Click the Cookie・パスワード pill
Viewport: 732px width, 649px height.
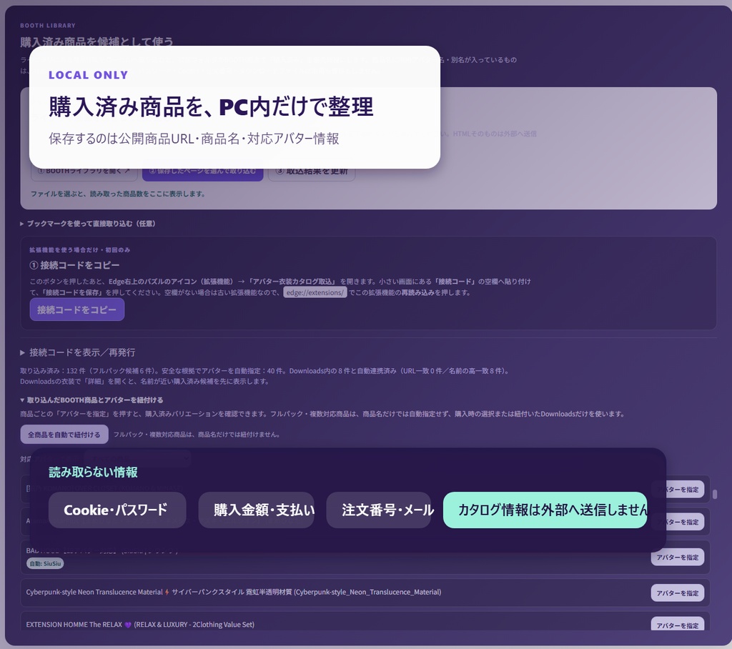click(117, 510)
